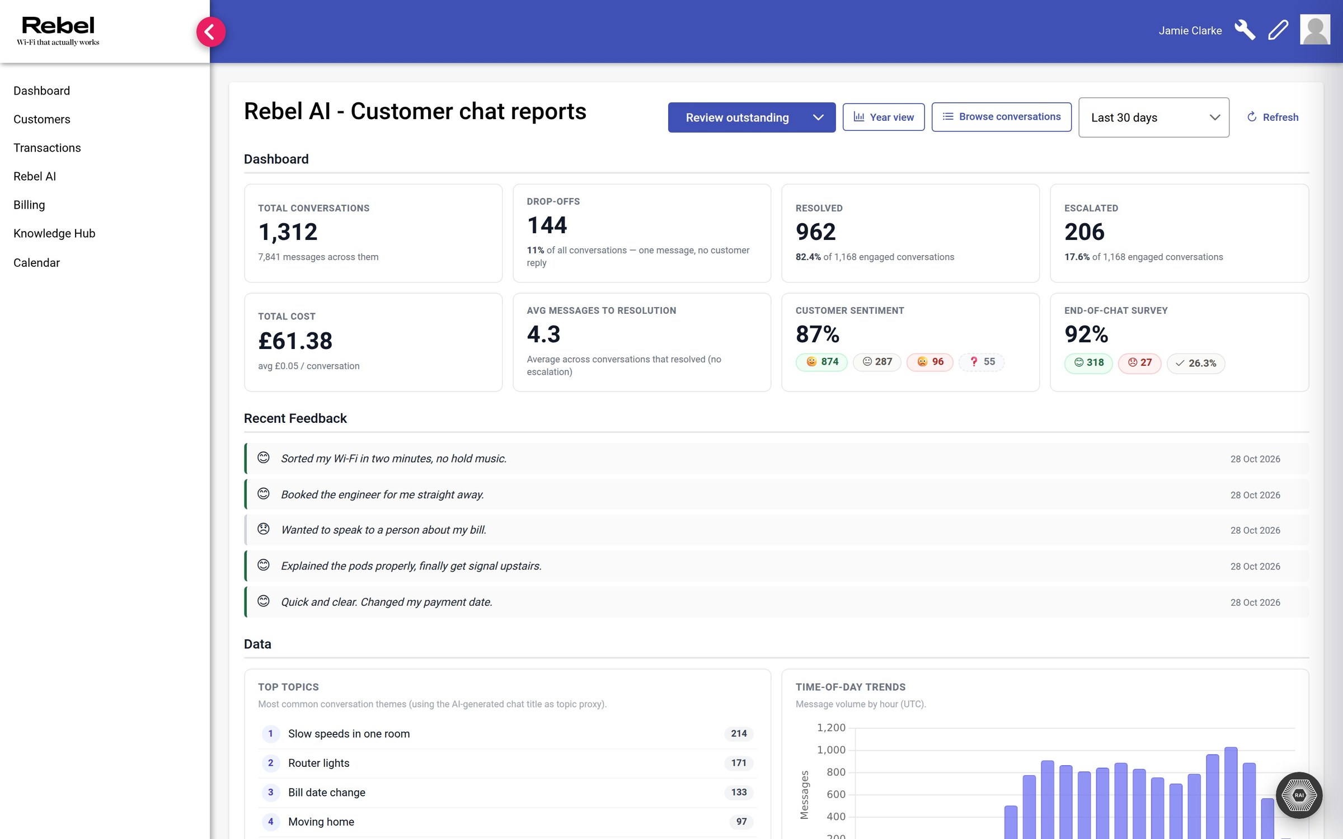Viewport: 1343px width, 839px height.
Task: Select 'Bill date change' topic row
Action: coord(507,792)
